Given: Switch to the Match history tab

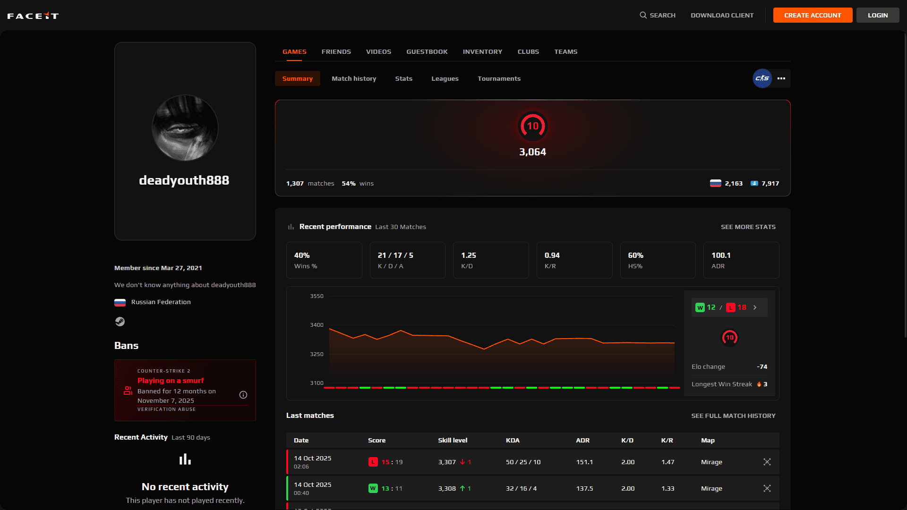Looking at the screenshot, I should (x=354, y=78).
